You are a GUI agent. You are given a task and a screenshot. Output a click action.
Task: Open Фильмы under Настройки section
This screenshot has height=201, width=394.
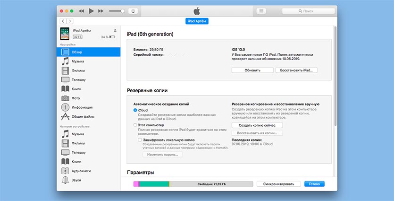(89, 70)
